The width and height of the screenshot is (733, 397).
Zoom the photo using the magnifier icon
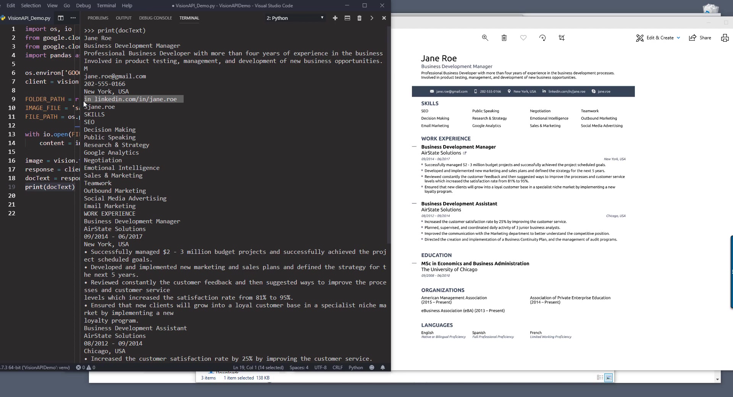pos(485,38)
